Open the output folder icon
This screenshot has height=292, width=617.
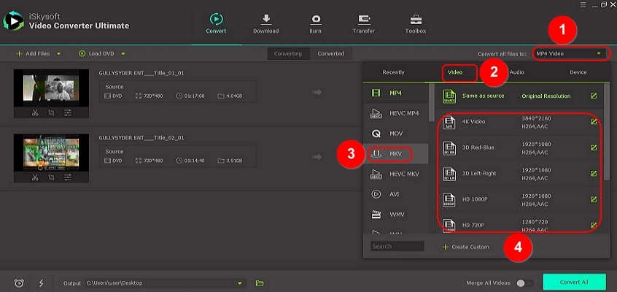[x=260, y=283]
